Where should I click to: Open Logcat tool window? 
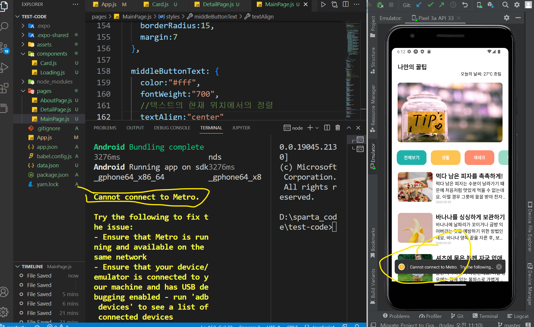518,316
